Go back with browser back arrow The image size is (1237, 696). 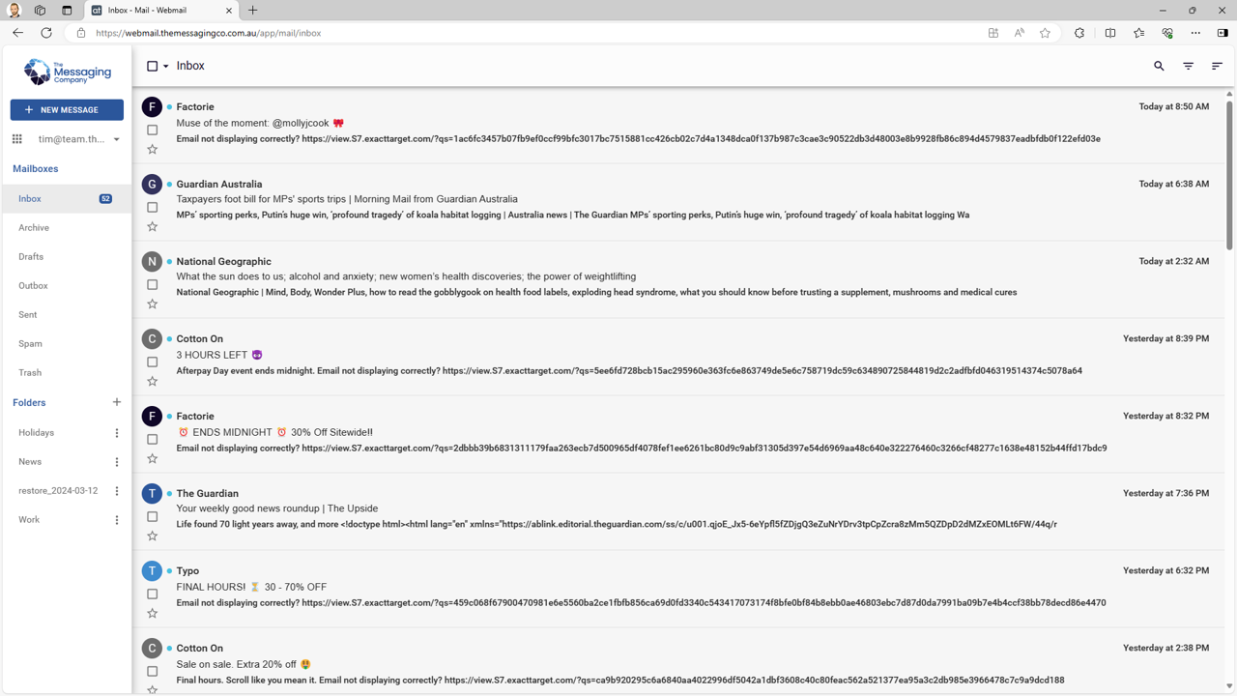pyautogui.click(x=17, y=33)
